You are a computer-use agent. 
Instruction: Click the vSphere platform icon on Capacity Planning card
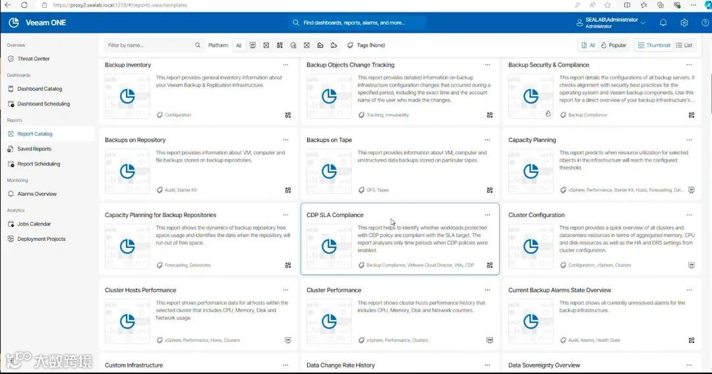[691, 190]
